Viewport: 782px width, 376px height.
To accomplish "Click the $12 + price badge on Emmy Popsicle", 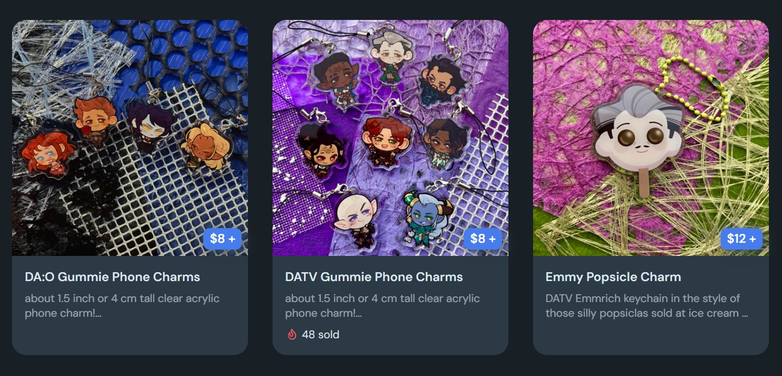I will 742,239.
